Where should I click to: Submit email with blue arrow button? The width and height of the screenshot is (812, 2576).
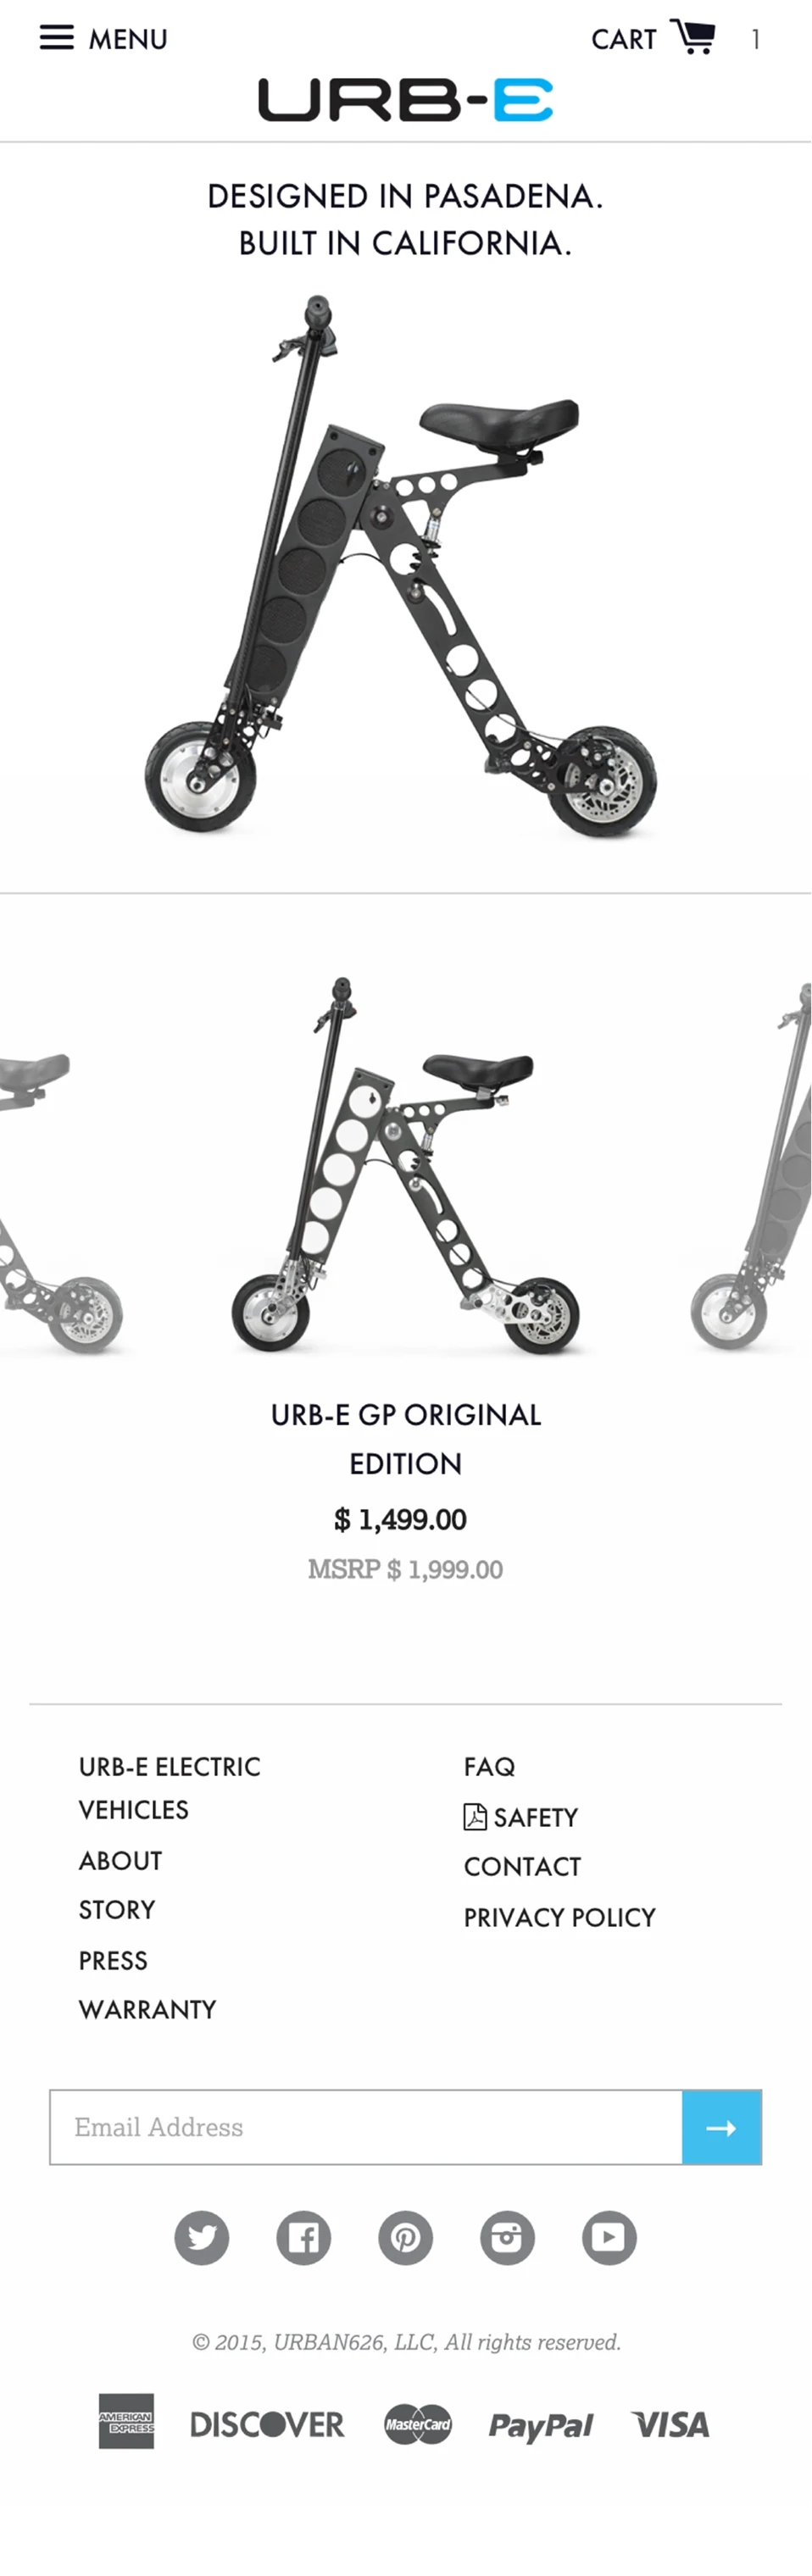point(722,2127)
